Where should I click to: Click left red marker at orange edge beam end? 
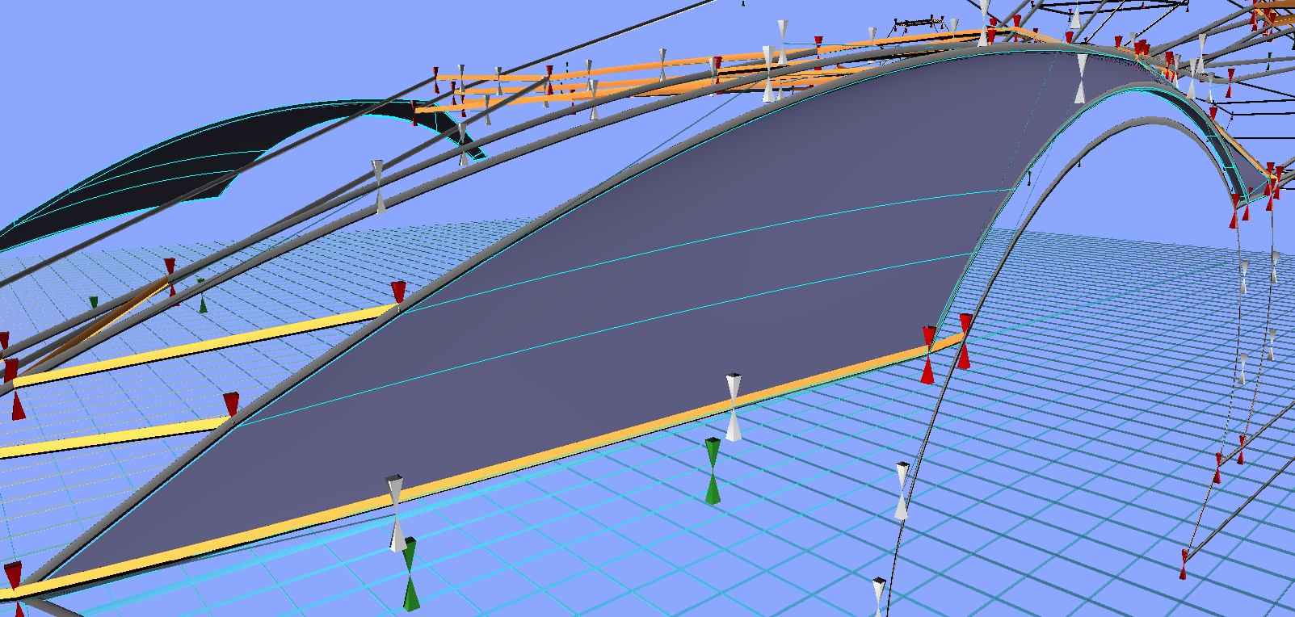(x=928, y=355)
